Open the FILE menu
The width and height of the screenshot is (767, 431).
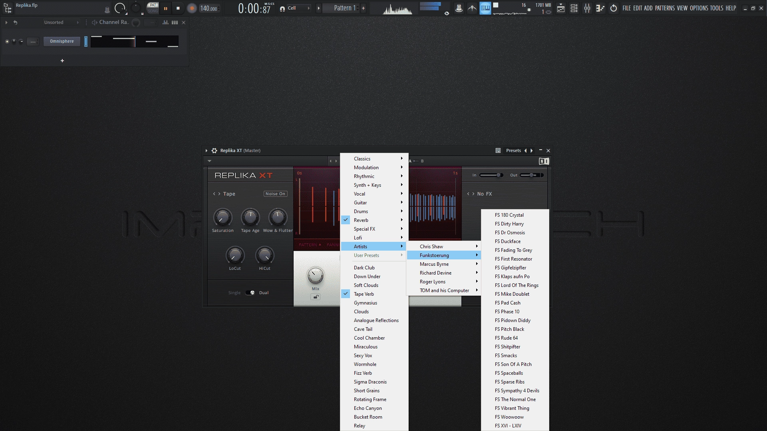pyautogui.click(x=626, y=8)
